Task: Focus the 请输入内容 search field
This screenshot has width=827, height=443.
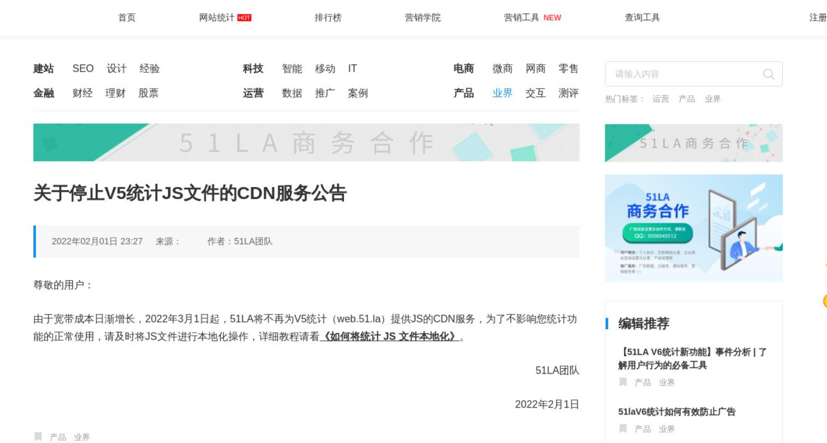Action: (693, 74)
